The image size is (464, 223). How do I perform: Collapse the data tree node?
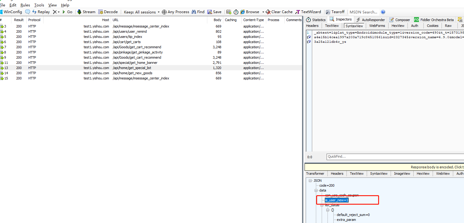[x=316, y=190]
